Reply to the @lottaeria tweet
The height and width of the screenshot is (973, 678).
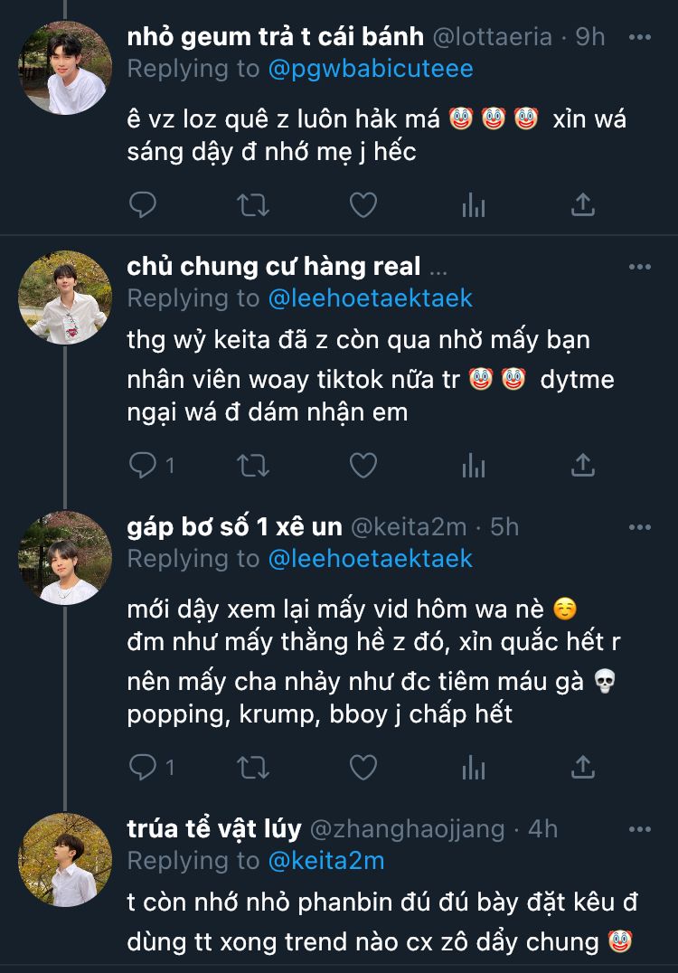[143, 205]
